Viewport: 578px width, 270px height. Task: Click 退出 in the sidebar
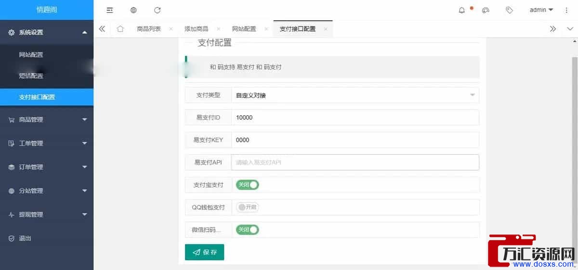coord(25,238)
